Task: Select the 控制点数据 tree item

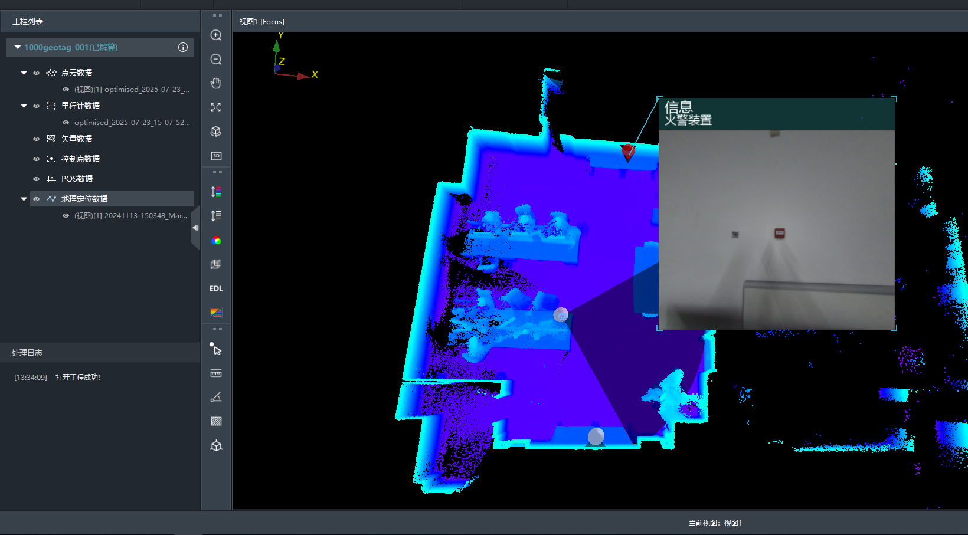Action: tap(80, 159)
